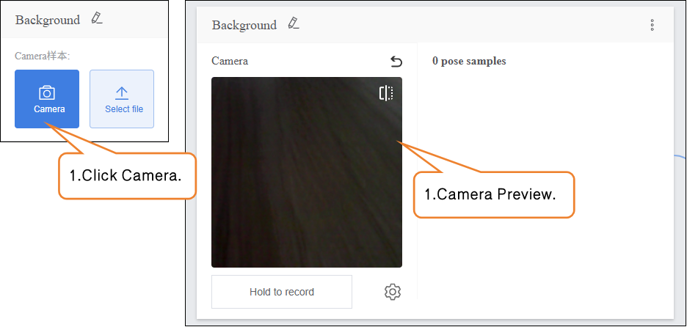This screenshot has width=687, height=327.
Task: Click the pencil icon in the large Background card
Action: pyautogui.click(x=294, y=24)
